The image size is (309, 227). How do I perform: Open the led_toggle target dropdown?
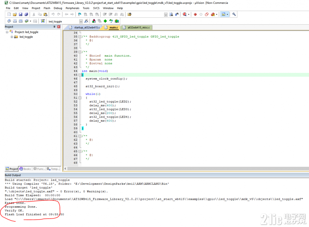tap(81, 21)
